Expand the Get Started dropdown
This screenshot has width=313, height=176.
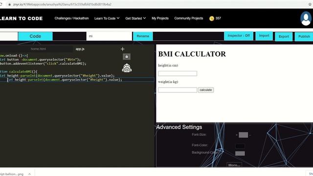(135, 19)
